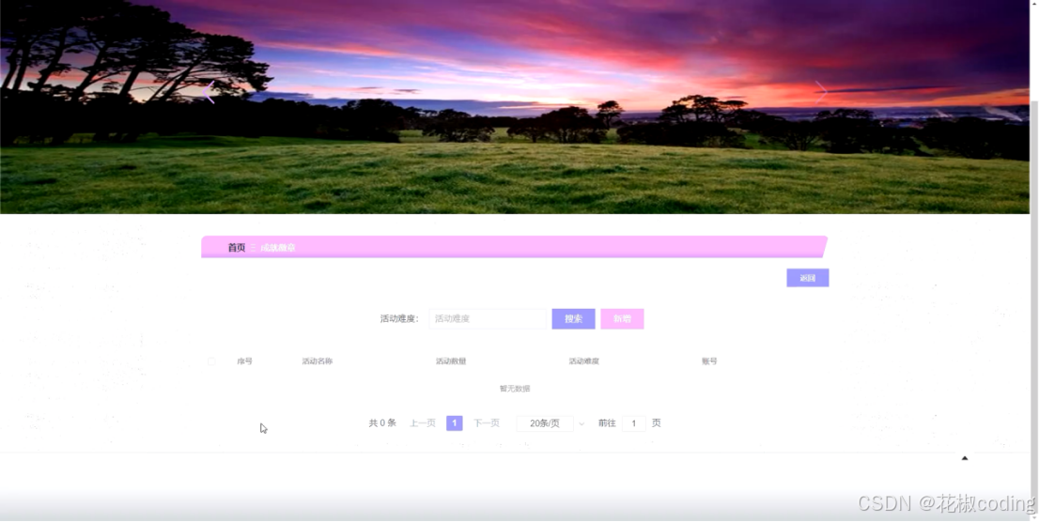Click the banner carousel landscape image
This screenshot has height=522, width=1039.
(x=515, y=107)
